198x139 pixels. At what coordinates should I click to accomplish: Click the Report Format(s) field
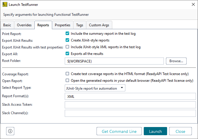(130, 96)
